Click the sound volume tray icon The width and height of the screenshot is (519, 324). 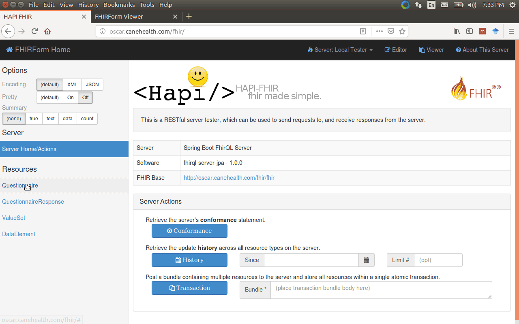pyautogui.click(x=472, y=5)
